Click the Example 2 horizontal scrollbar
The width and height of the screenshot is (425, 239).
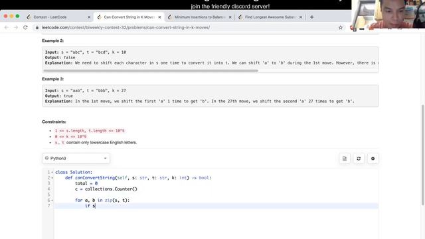tap(151, 71)
